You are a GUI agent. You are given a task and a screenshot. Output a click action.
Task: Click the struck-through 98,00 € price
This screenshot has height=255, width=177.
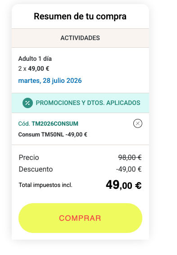tap(130, 157)
